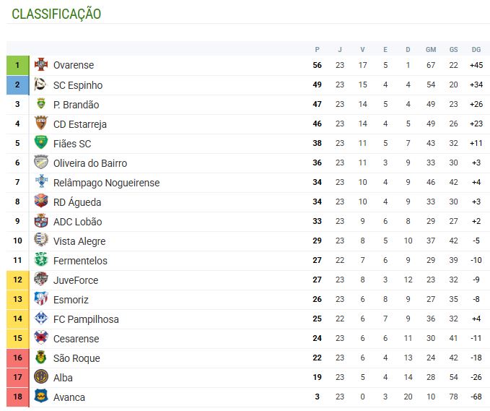Image resolution: width=490 pixels, height=411 pixels.
Task: Click the P points column header
Action: coord(318,49)
